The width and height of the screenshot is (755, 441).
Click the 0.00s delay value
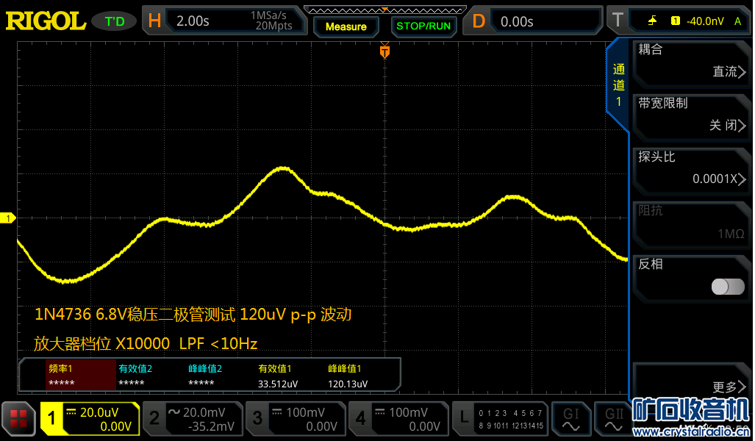click(517, 21)
